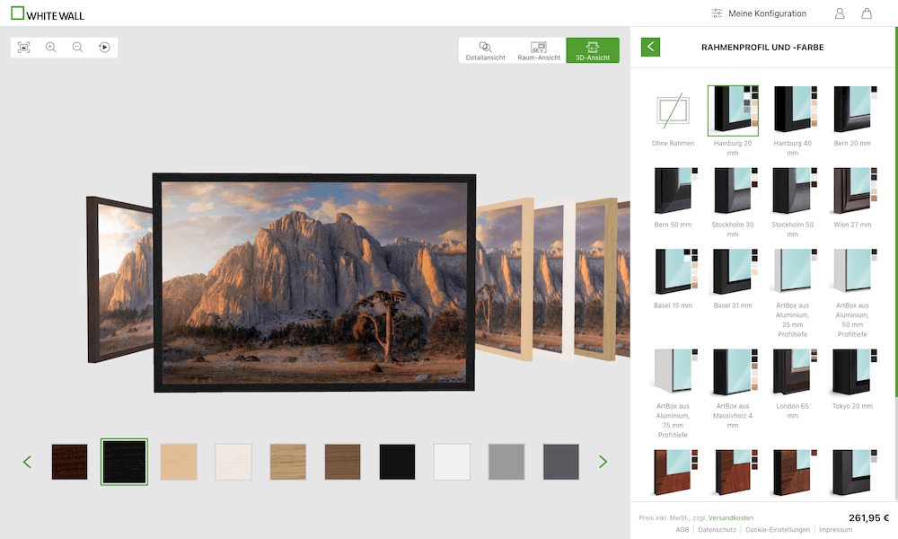Pick the dark slate gray swatch

click(561, 462)
